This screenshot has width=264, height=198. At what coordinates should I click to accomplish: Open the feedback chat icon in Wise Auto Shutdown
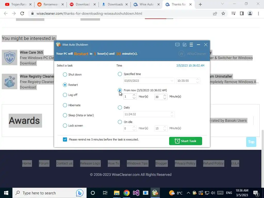(x=177, y=45)
